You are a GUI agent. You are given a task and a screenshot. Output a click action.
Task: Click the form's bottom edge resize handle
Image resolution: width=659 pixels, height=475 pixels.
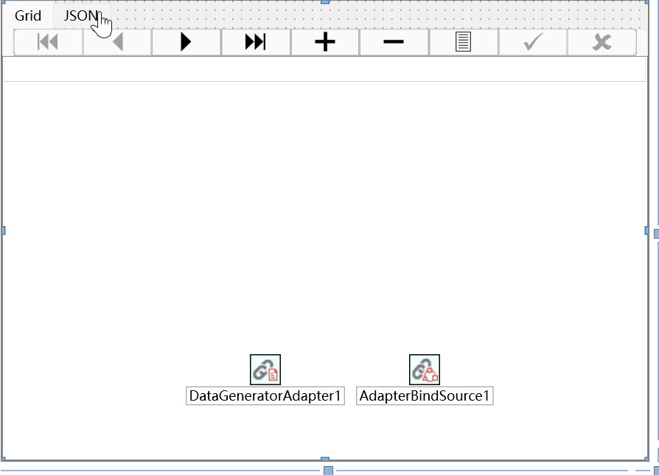329,470
